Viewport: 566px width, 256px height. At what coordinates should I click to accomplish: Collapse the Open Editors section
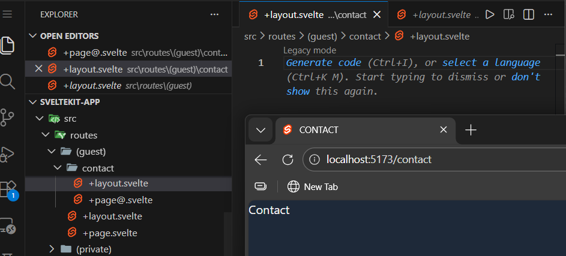33,36
